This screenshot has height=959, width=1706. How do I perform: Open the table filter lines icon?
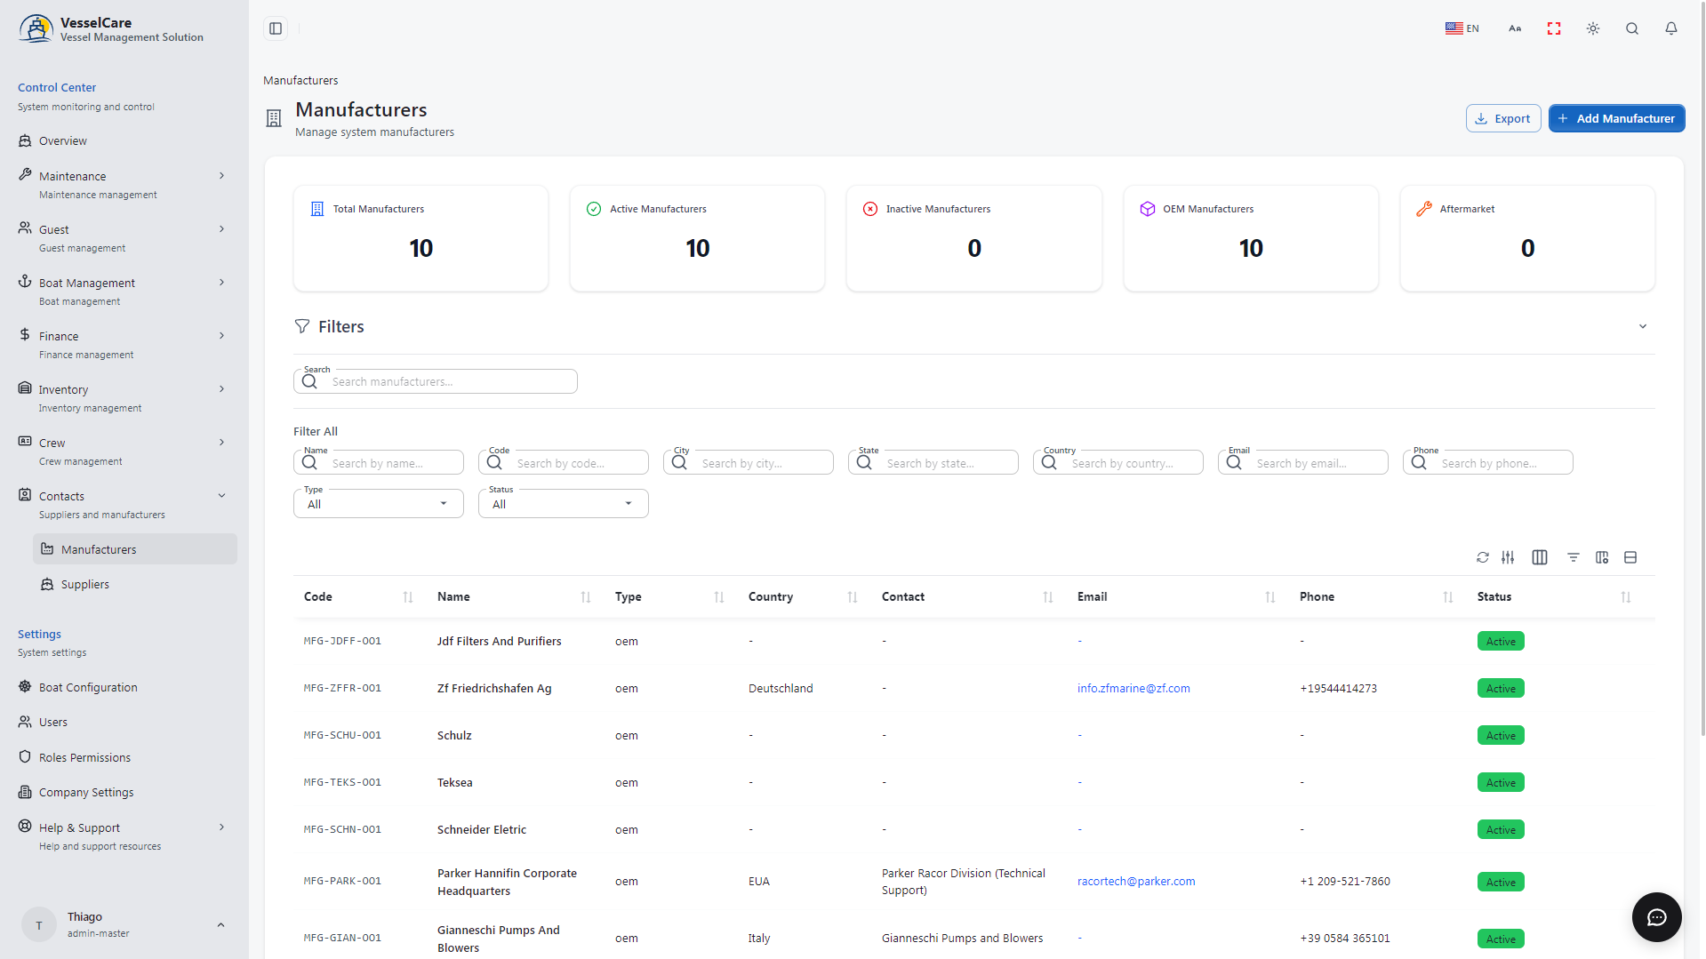1574,557
